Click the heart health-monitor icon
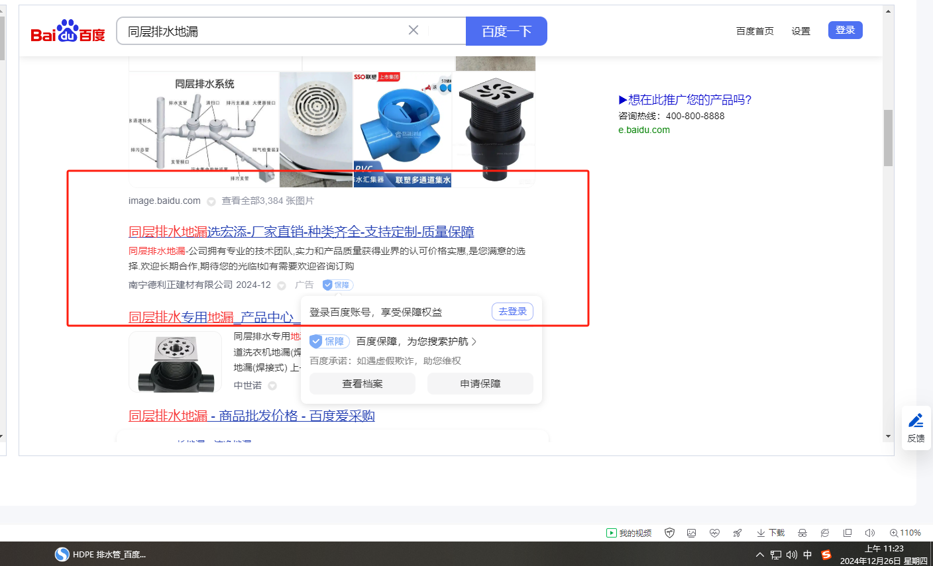Screen dimensions: 933x566 coord(714,533)
